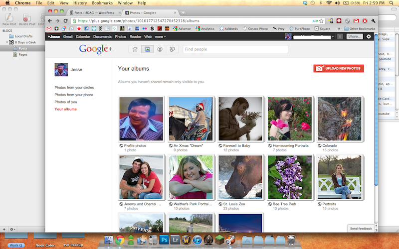Click the Share... button
The image size is (399, 249).
coord(355,36)
